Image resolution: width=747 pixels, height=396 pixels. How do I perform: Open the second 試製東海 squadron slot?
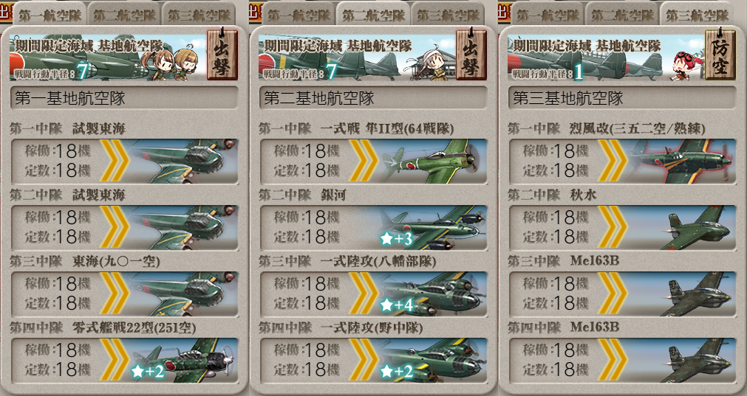(124, 228)
